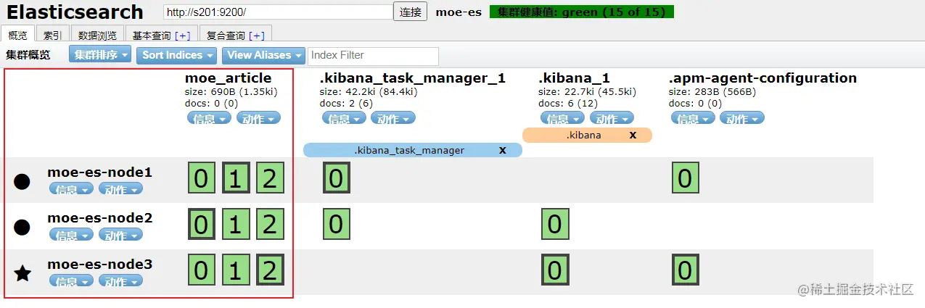Image resolution: width=925 pixels, height=308 pixels.
Task: Open moe_article shard 1 on moe-es-node3
Action: click(x=236, y=270)
